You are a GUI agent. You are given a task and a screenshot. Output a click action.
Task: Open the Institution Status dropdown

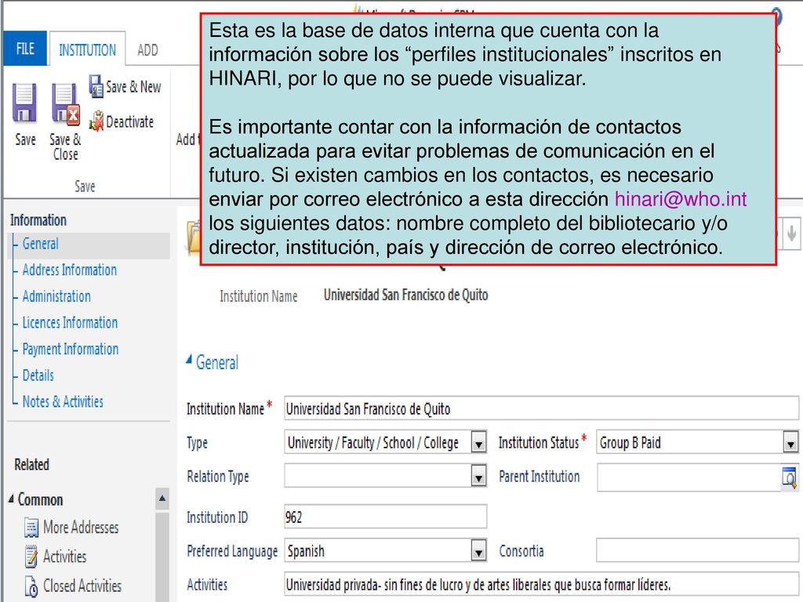(x=790, y=444)
